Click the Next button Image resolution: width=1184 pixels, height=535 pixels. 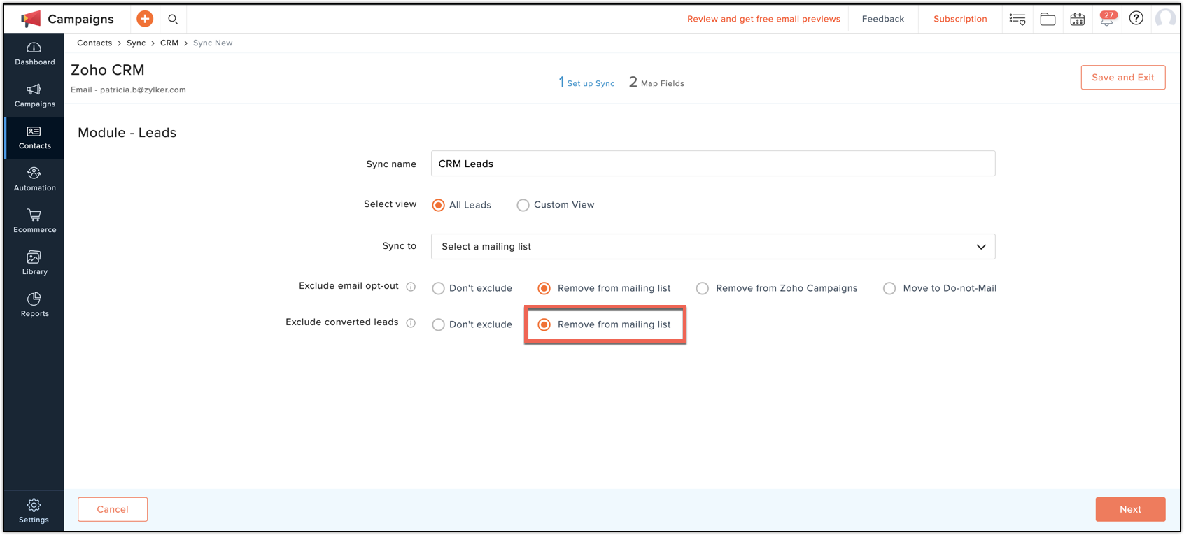(x=1129, y=509)
